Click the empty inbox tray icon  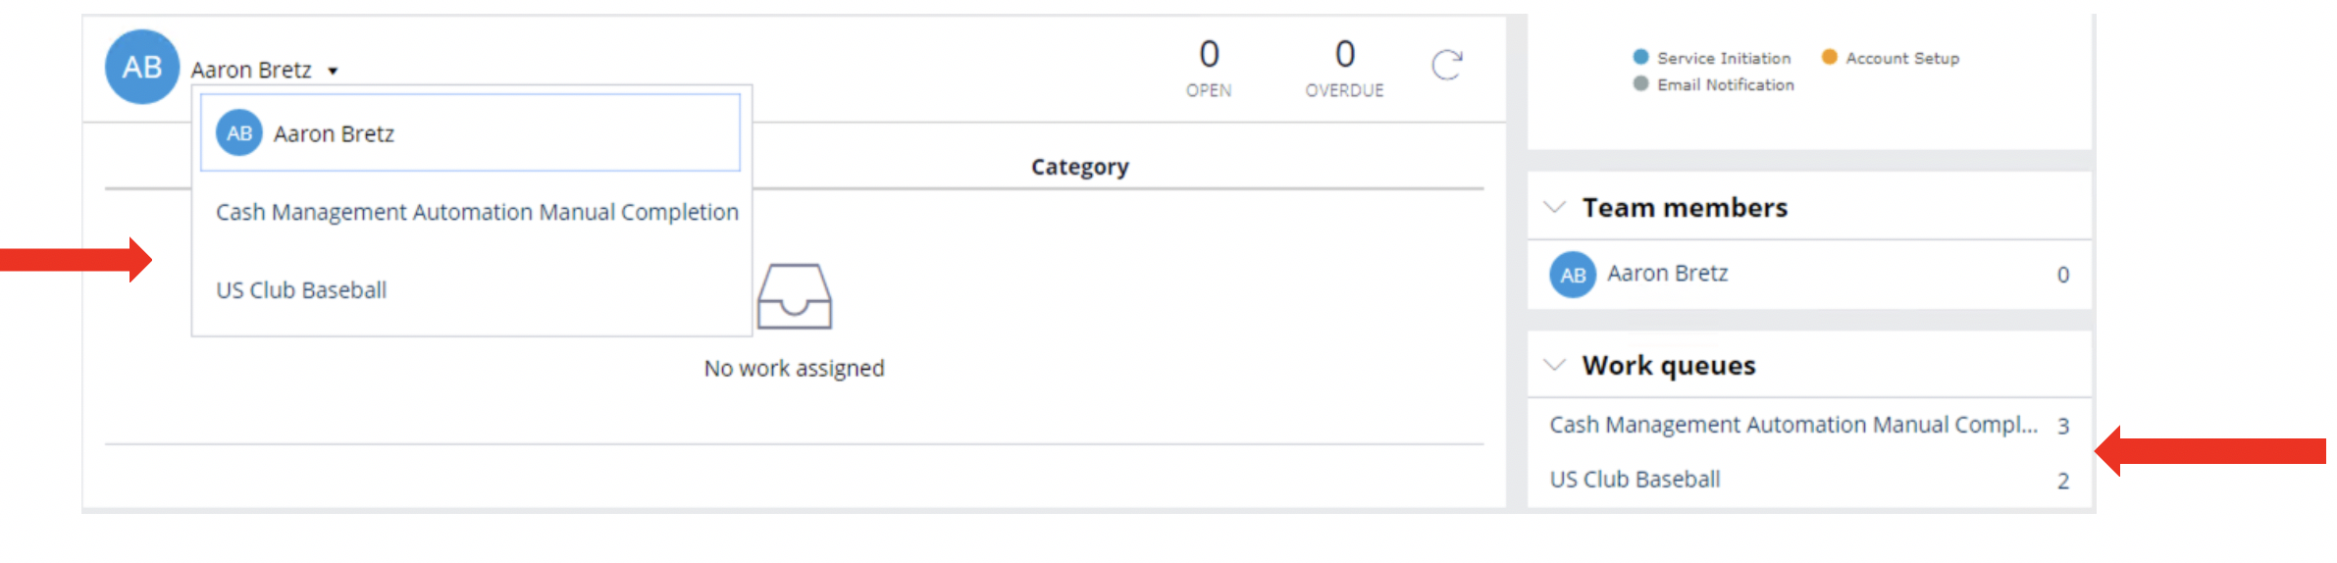click(x=794, y=296)
